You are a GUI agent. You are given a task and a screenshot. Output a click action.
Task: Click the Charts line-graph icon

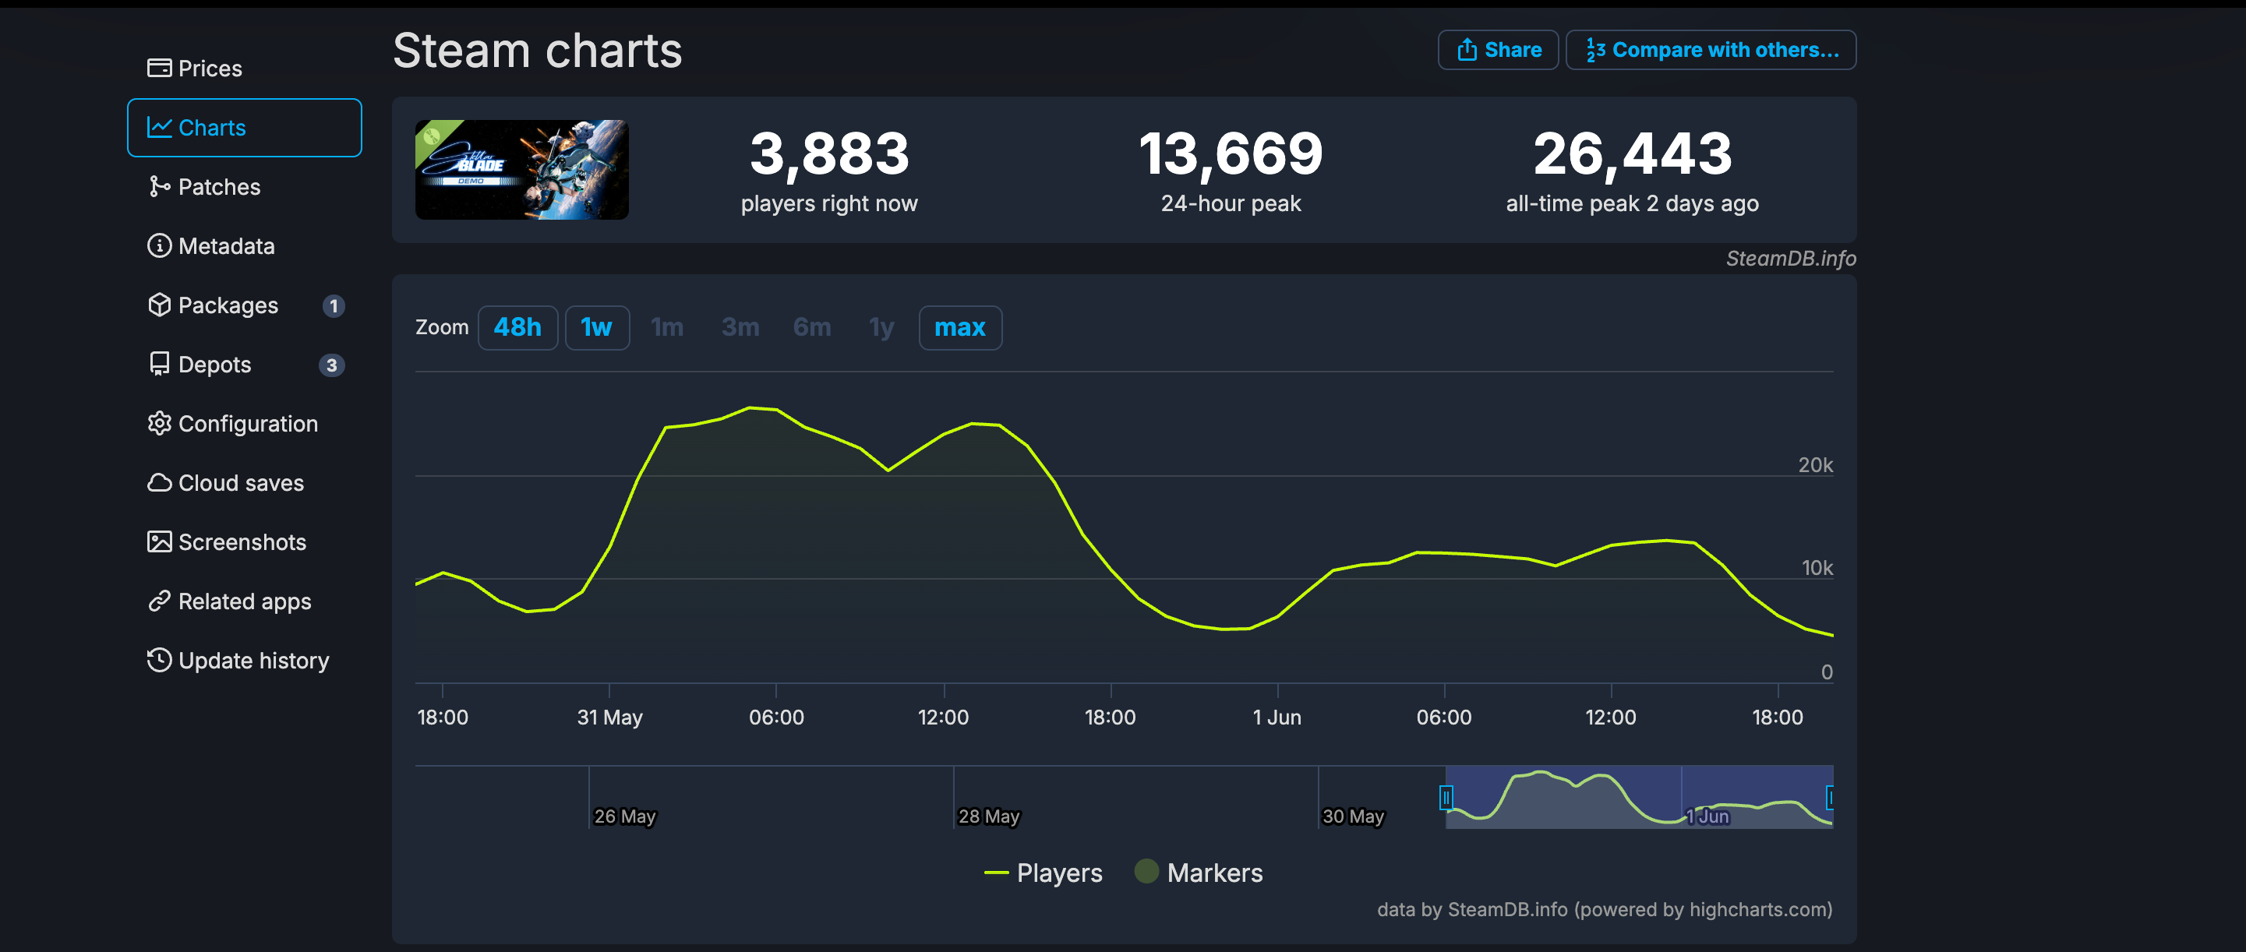click(160, 127)
